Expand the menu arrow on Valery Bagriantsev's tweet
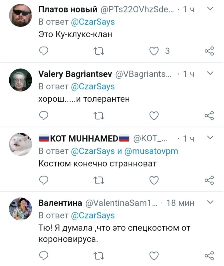The width and height of the screenshot is (224, 266). (x=210, y=73)
